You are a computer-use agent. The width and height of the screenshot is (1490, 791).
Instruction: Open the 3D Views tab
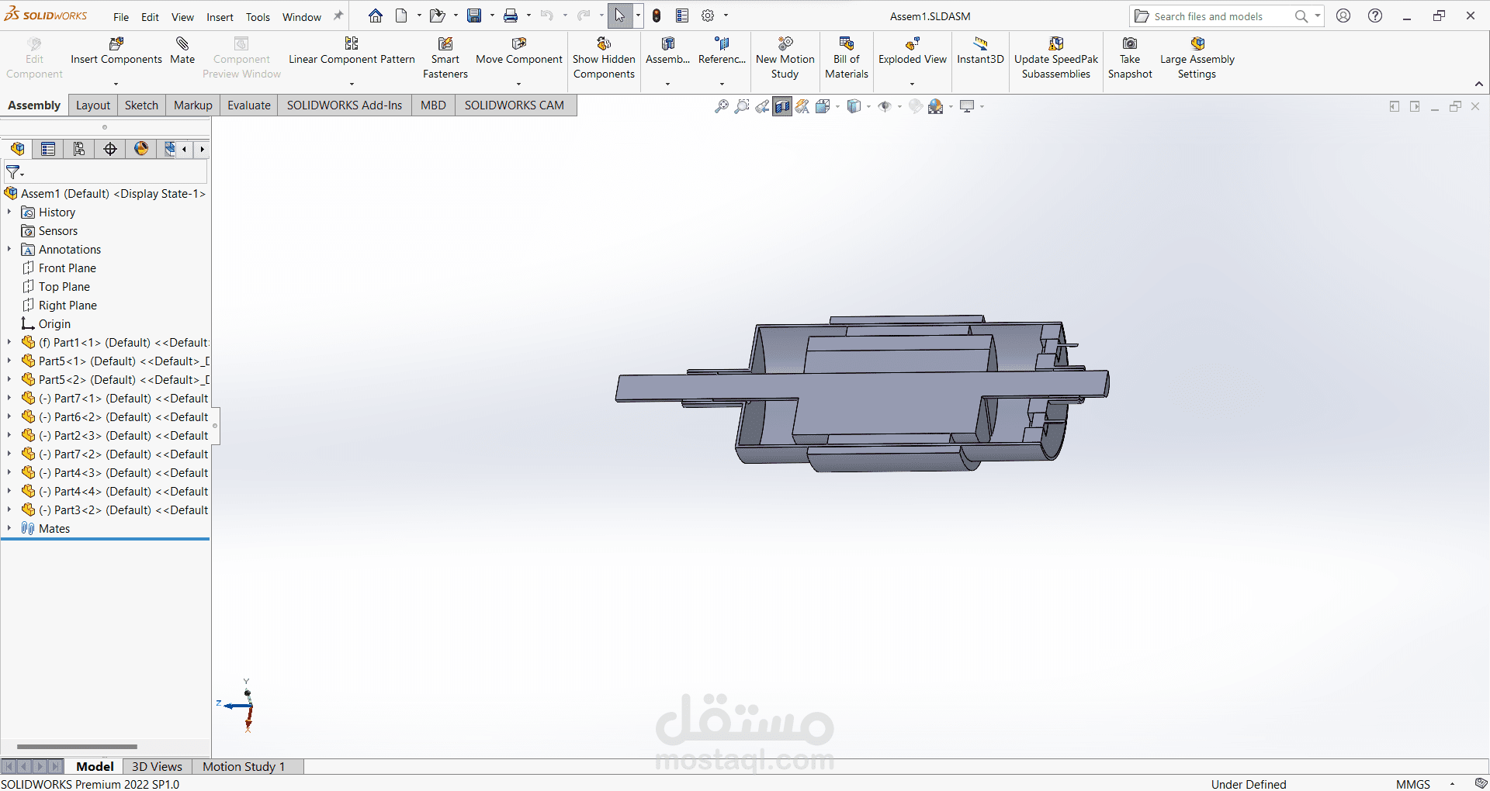point(157,766)
